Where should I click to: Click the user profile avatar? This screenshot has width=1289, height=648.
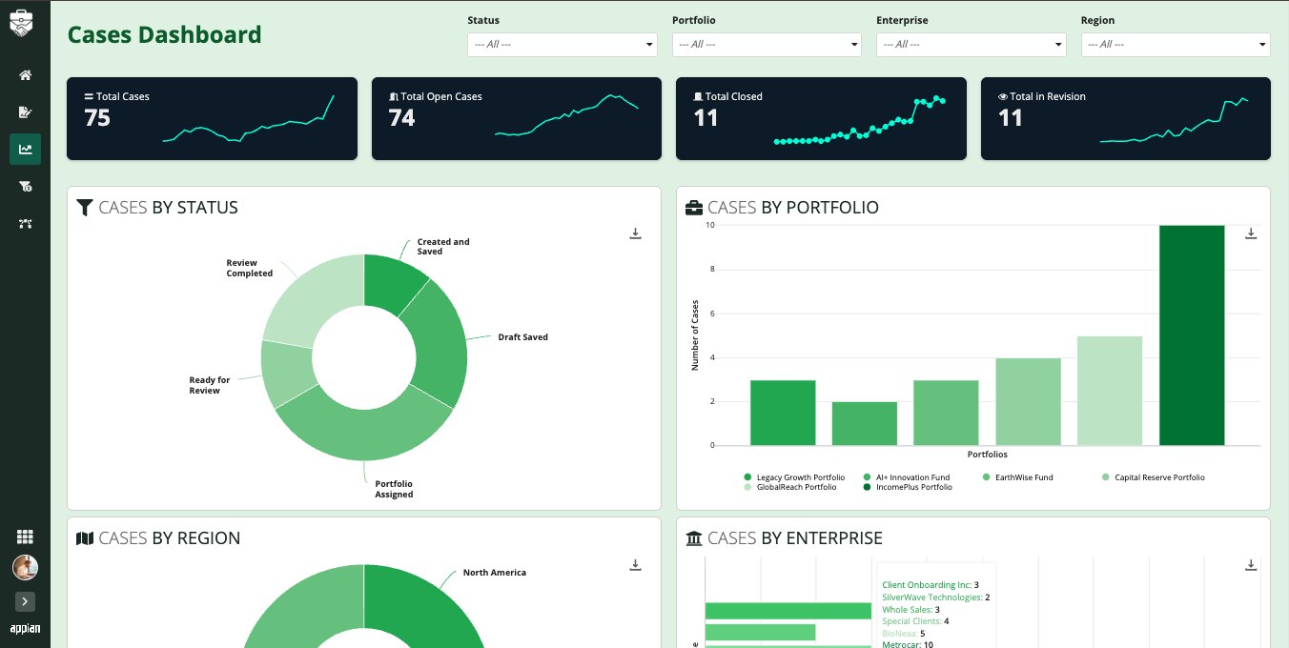tap(25, 568)
